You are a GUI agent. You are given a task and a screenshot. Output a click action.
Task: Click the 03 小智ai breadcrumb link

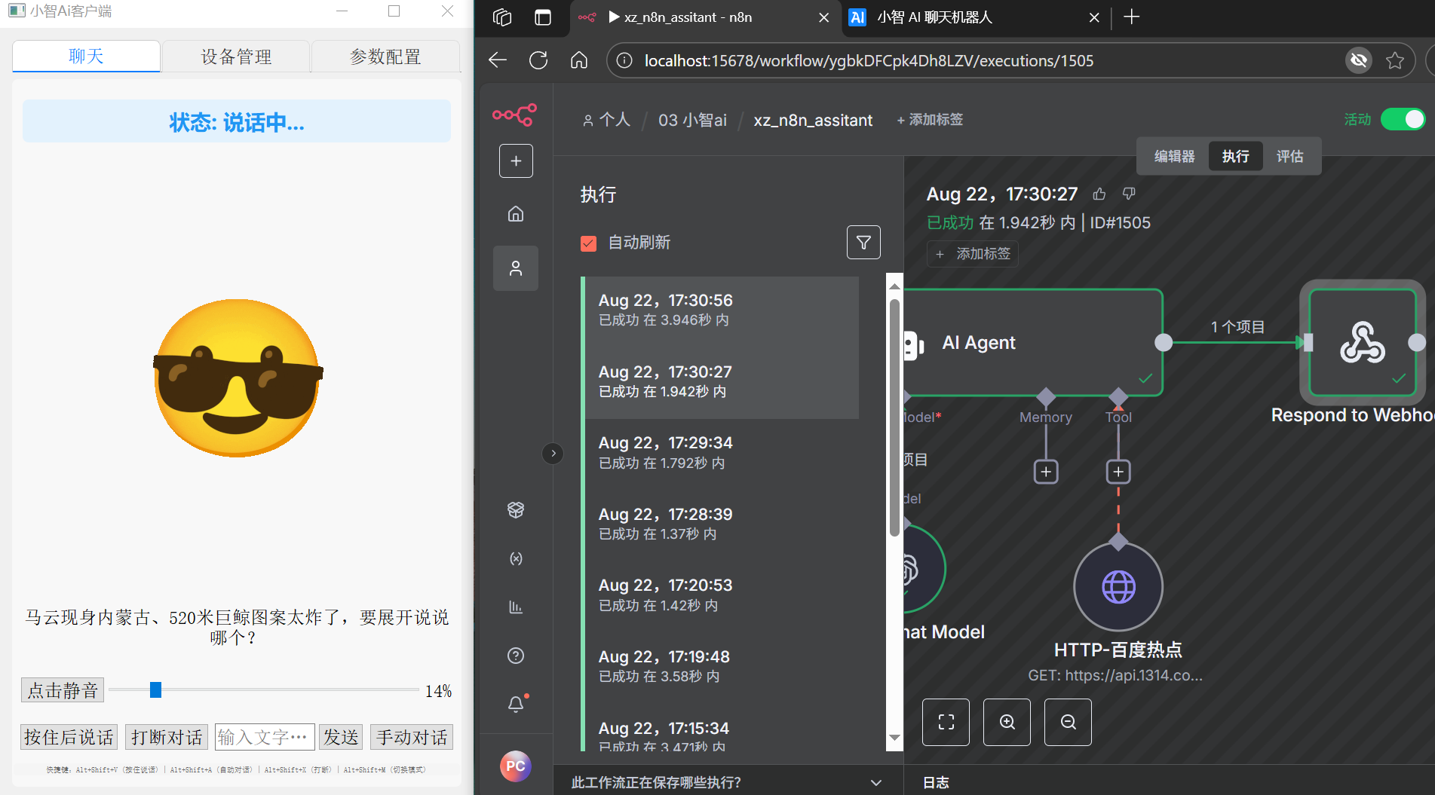[x=692, y=120]
